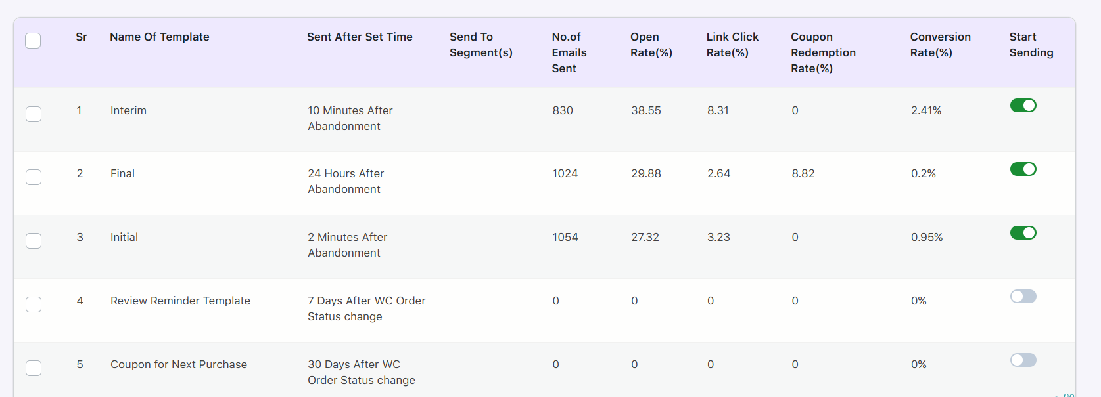Open the Review Reminder Template entry

(x=180, y=301)
